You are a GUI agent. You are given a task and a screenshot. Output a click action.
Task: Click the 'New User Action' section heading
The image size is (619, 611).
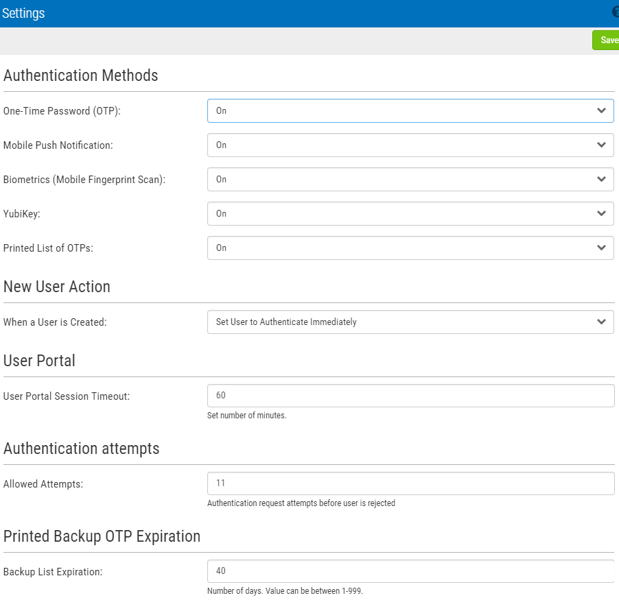coord(56,287)
